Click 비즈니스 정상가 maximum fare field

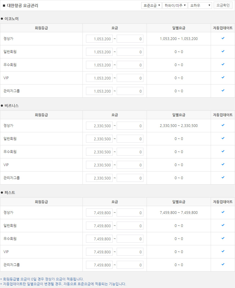click(130, 126)
